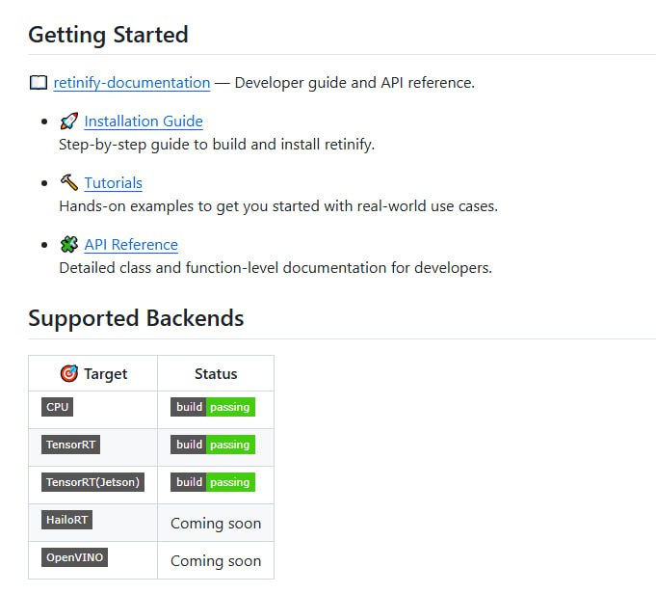Viewport: 656px width, 594px height.
Task: Click the target icon in the table header
Action: (69, 373)
